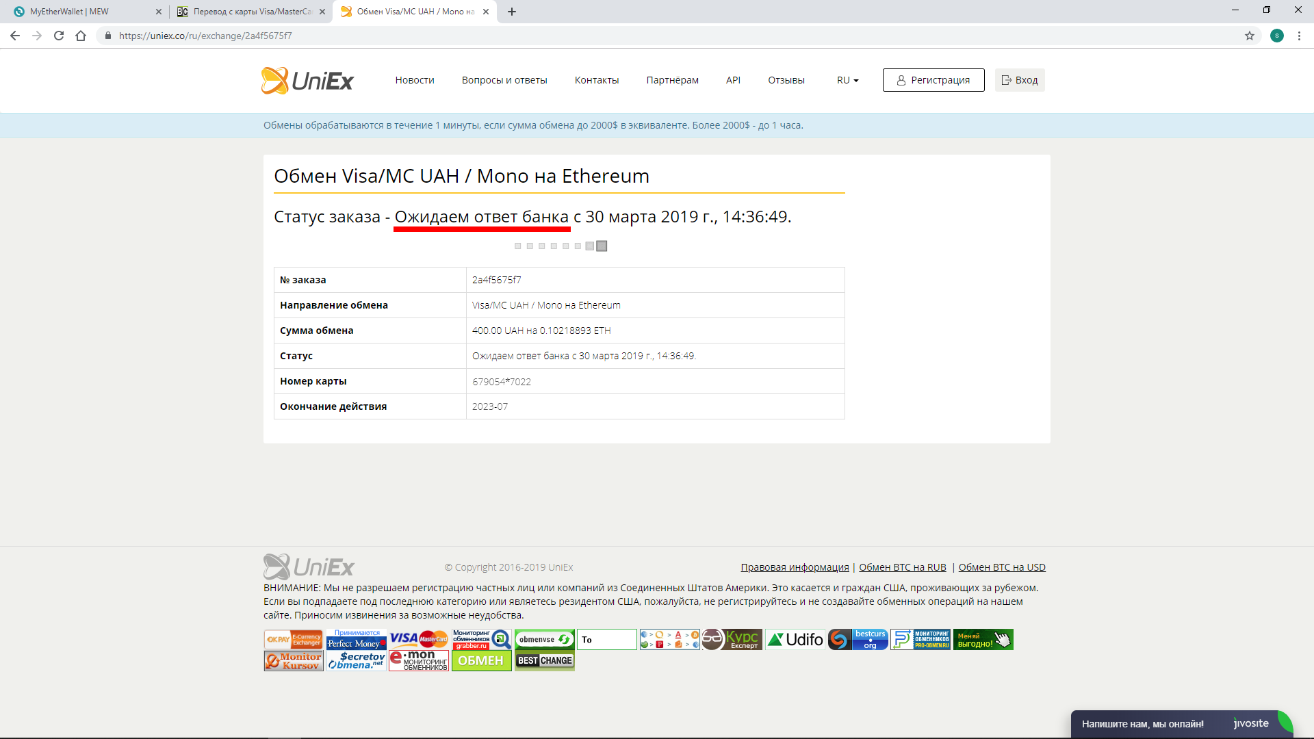Click the amount 400.00 UAH на 0.10218893 ETH
The height and width of the screenshot is (739, 1314).
(x=541, y=330)
